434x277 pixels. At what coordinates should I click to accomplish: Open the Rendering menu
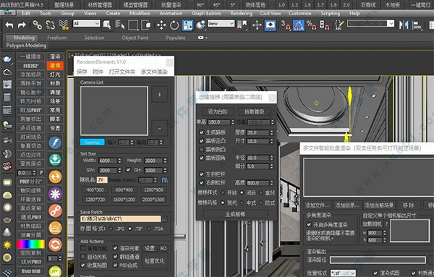[242, 13]
